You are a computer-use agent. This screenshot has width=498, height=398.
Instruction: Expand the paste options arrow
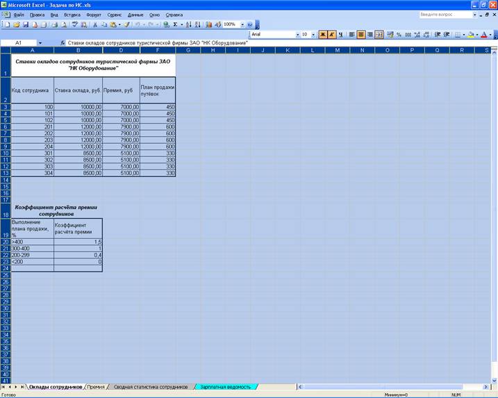[x=119, y=24]
